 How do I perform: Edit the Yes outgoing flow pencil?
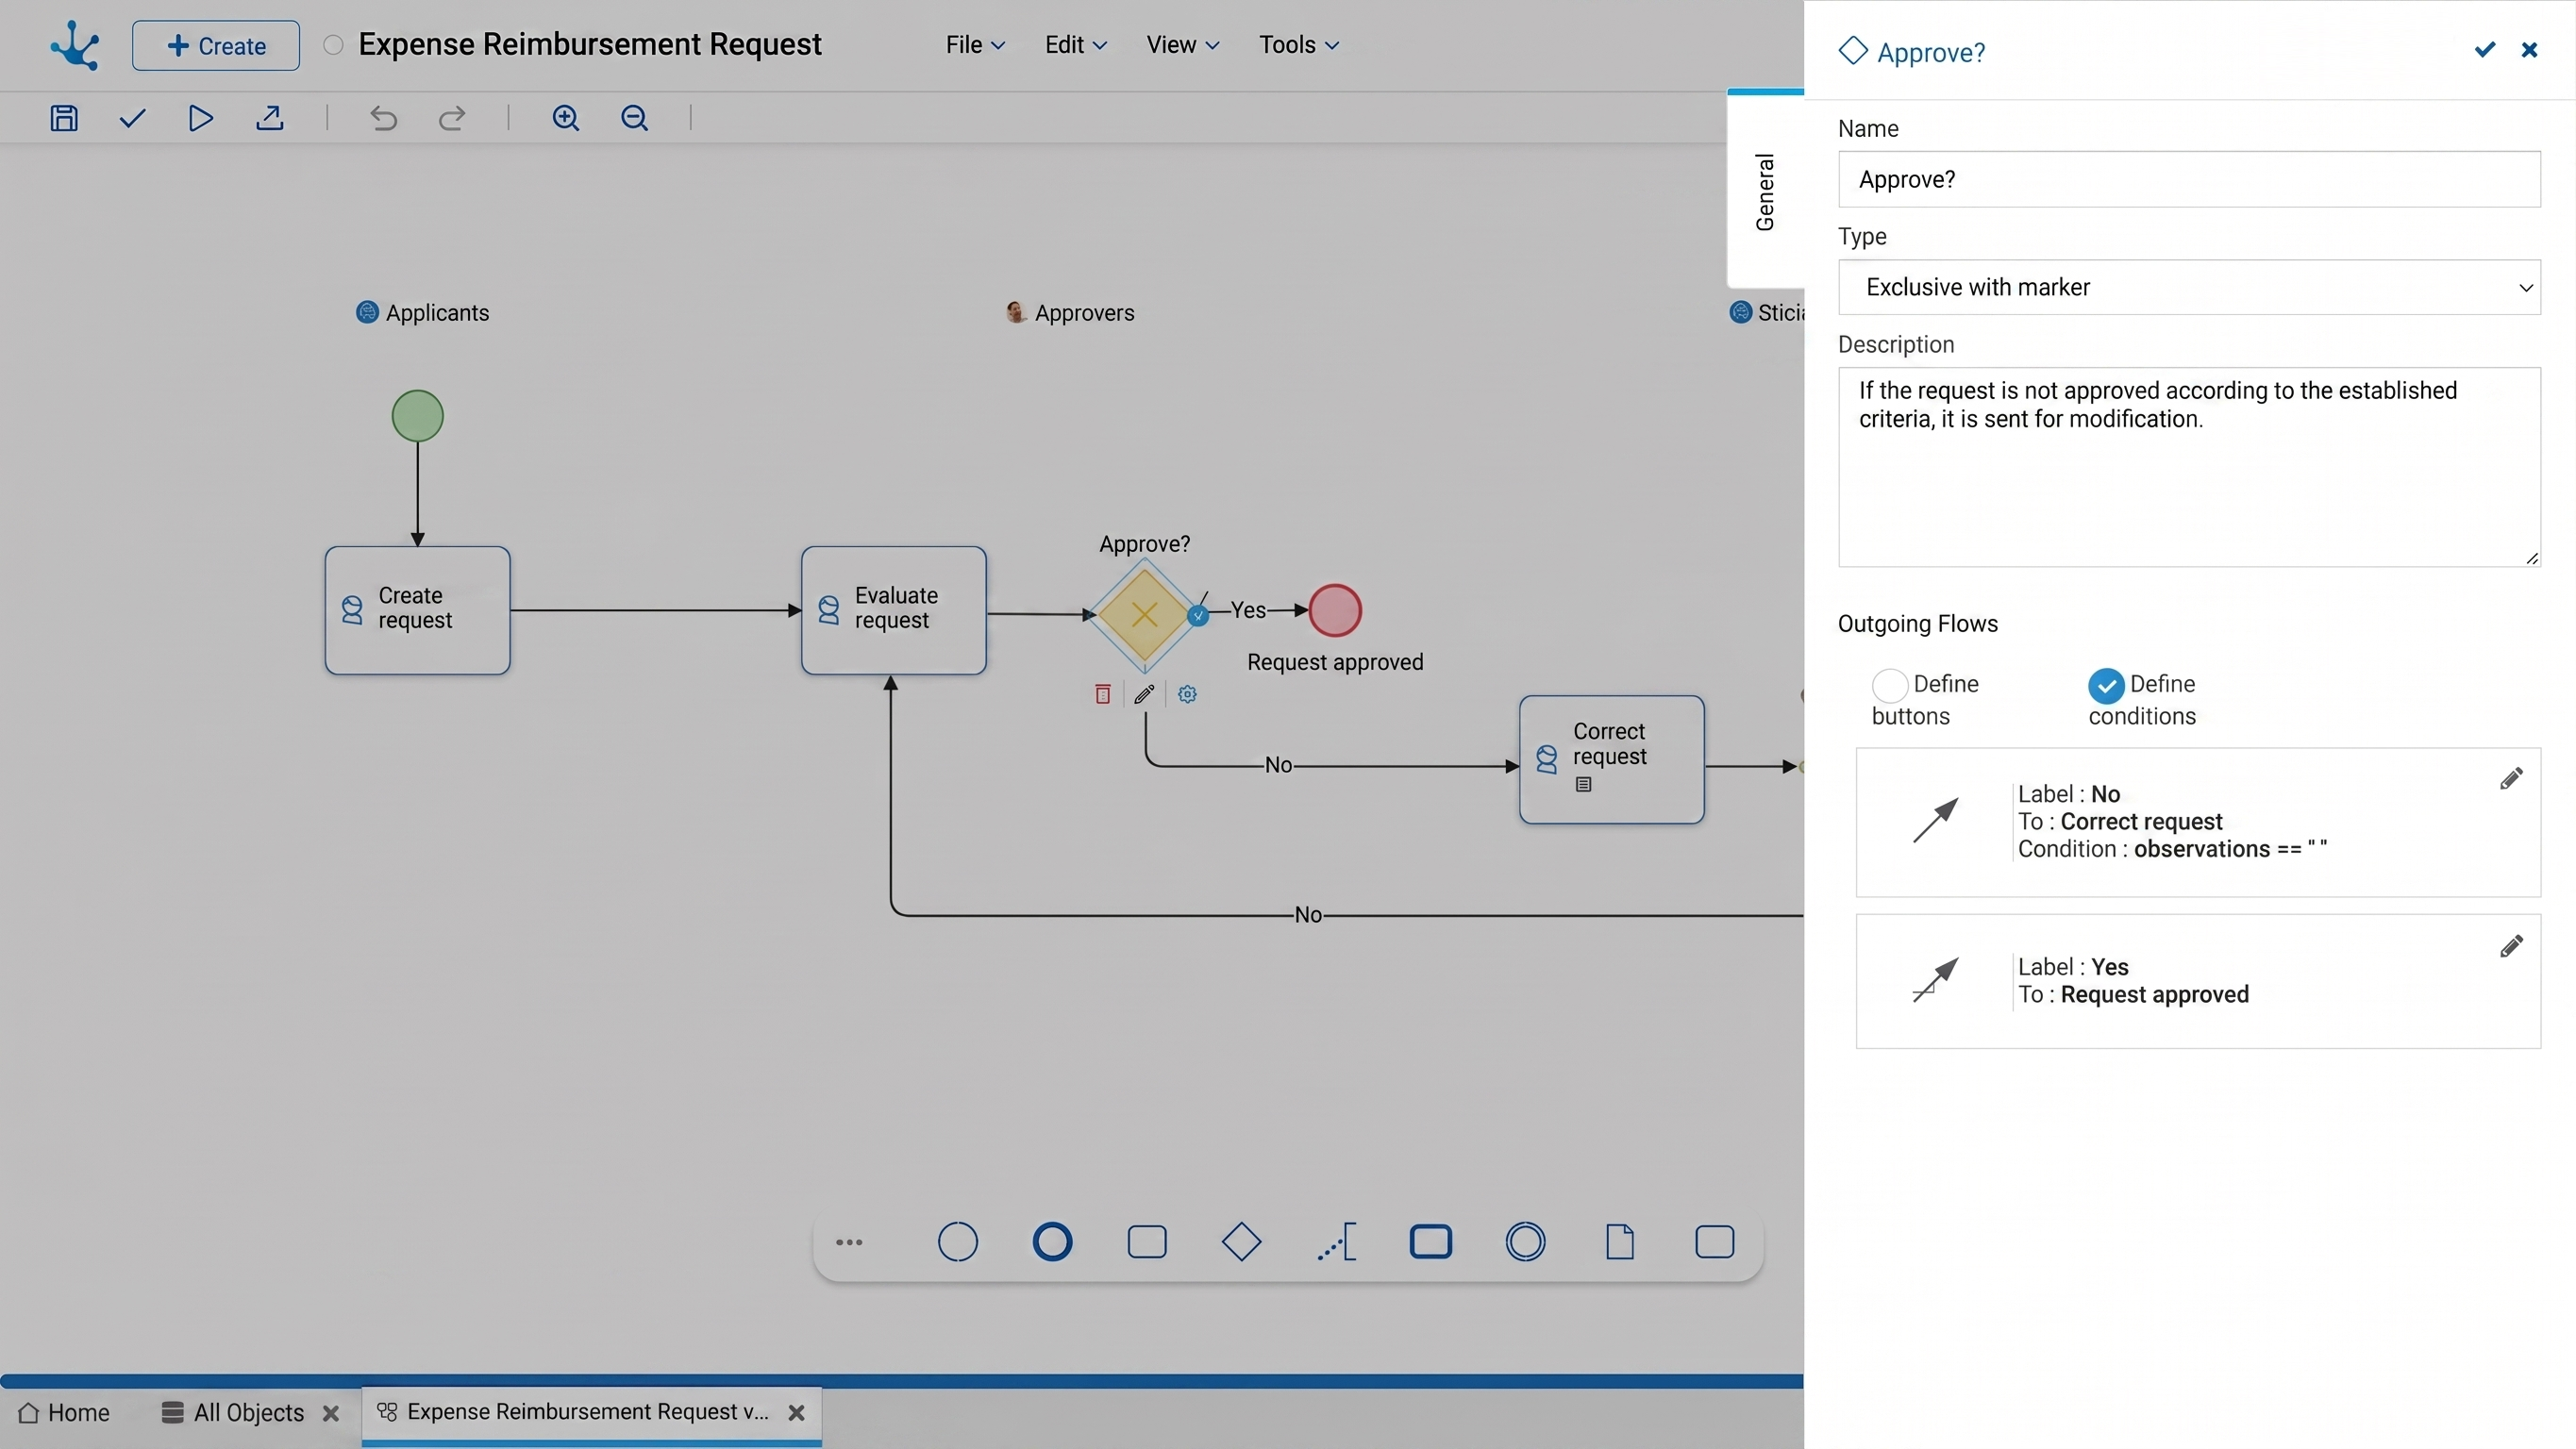[x=2511, y=946]
